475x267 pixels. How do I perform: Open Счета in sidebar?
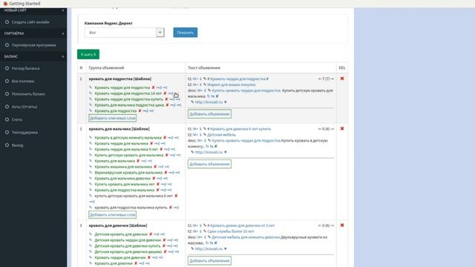[16, 119]
